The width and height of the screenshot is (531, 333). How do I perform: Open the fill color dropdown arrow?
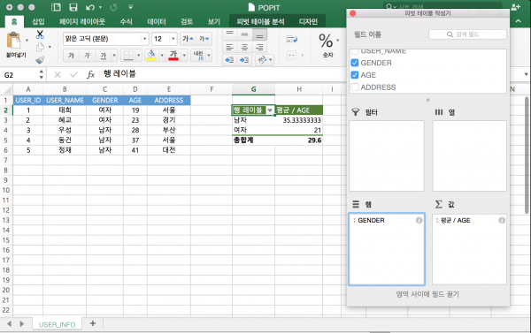click(162, 56)
